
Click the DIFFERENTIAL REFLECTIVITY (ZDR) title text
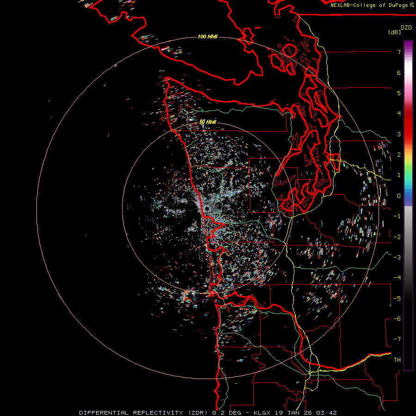pyautogui.click(x=144, y=413)
